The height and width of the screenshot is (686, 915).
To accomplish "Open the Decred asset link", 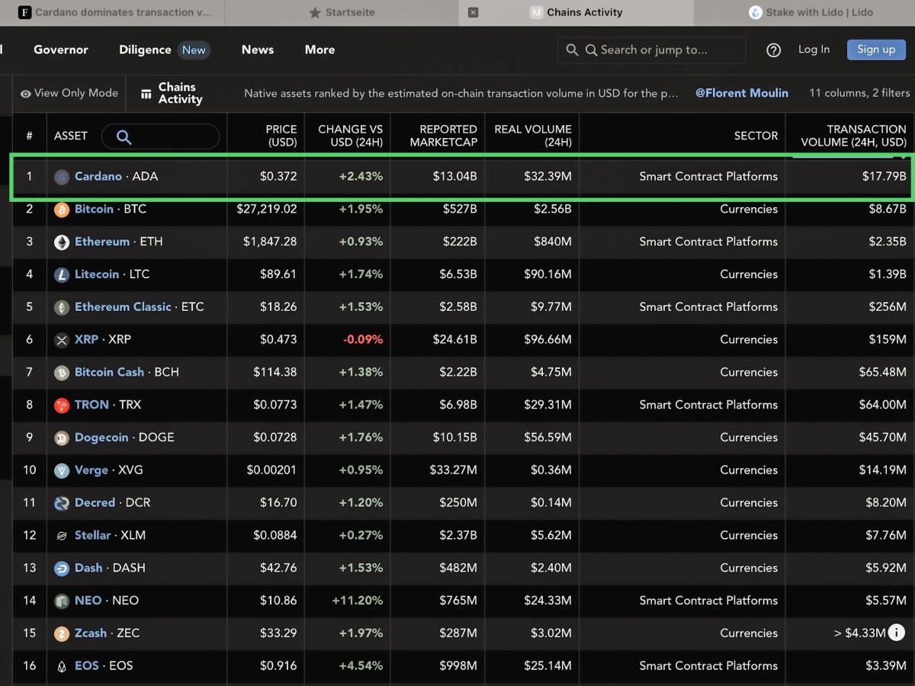I will click(95, 503).
